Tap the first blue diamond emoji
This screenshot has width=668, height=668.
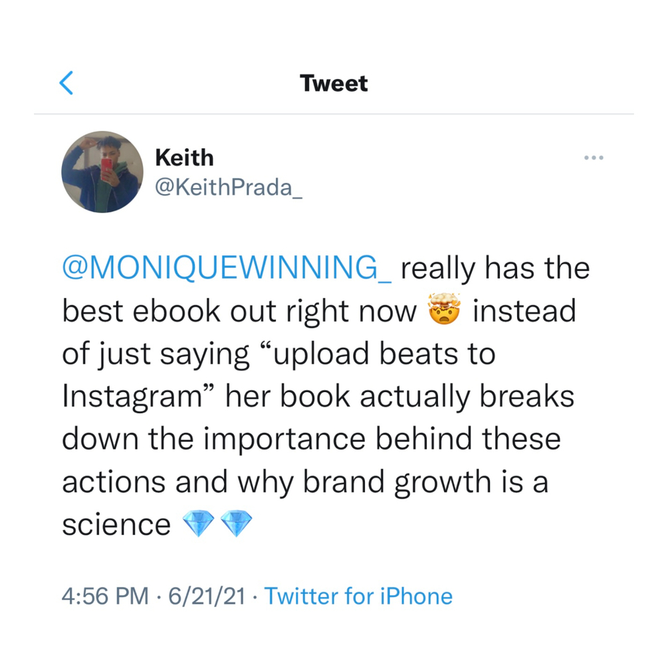pyautogui.click(x=198, y=523)
